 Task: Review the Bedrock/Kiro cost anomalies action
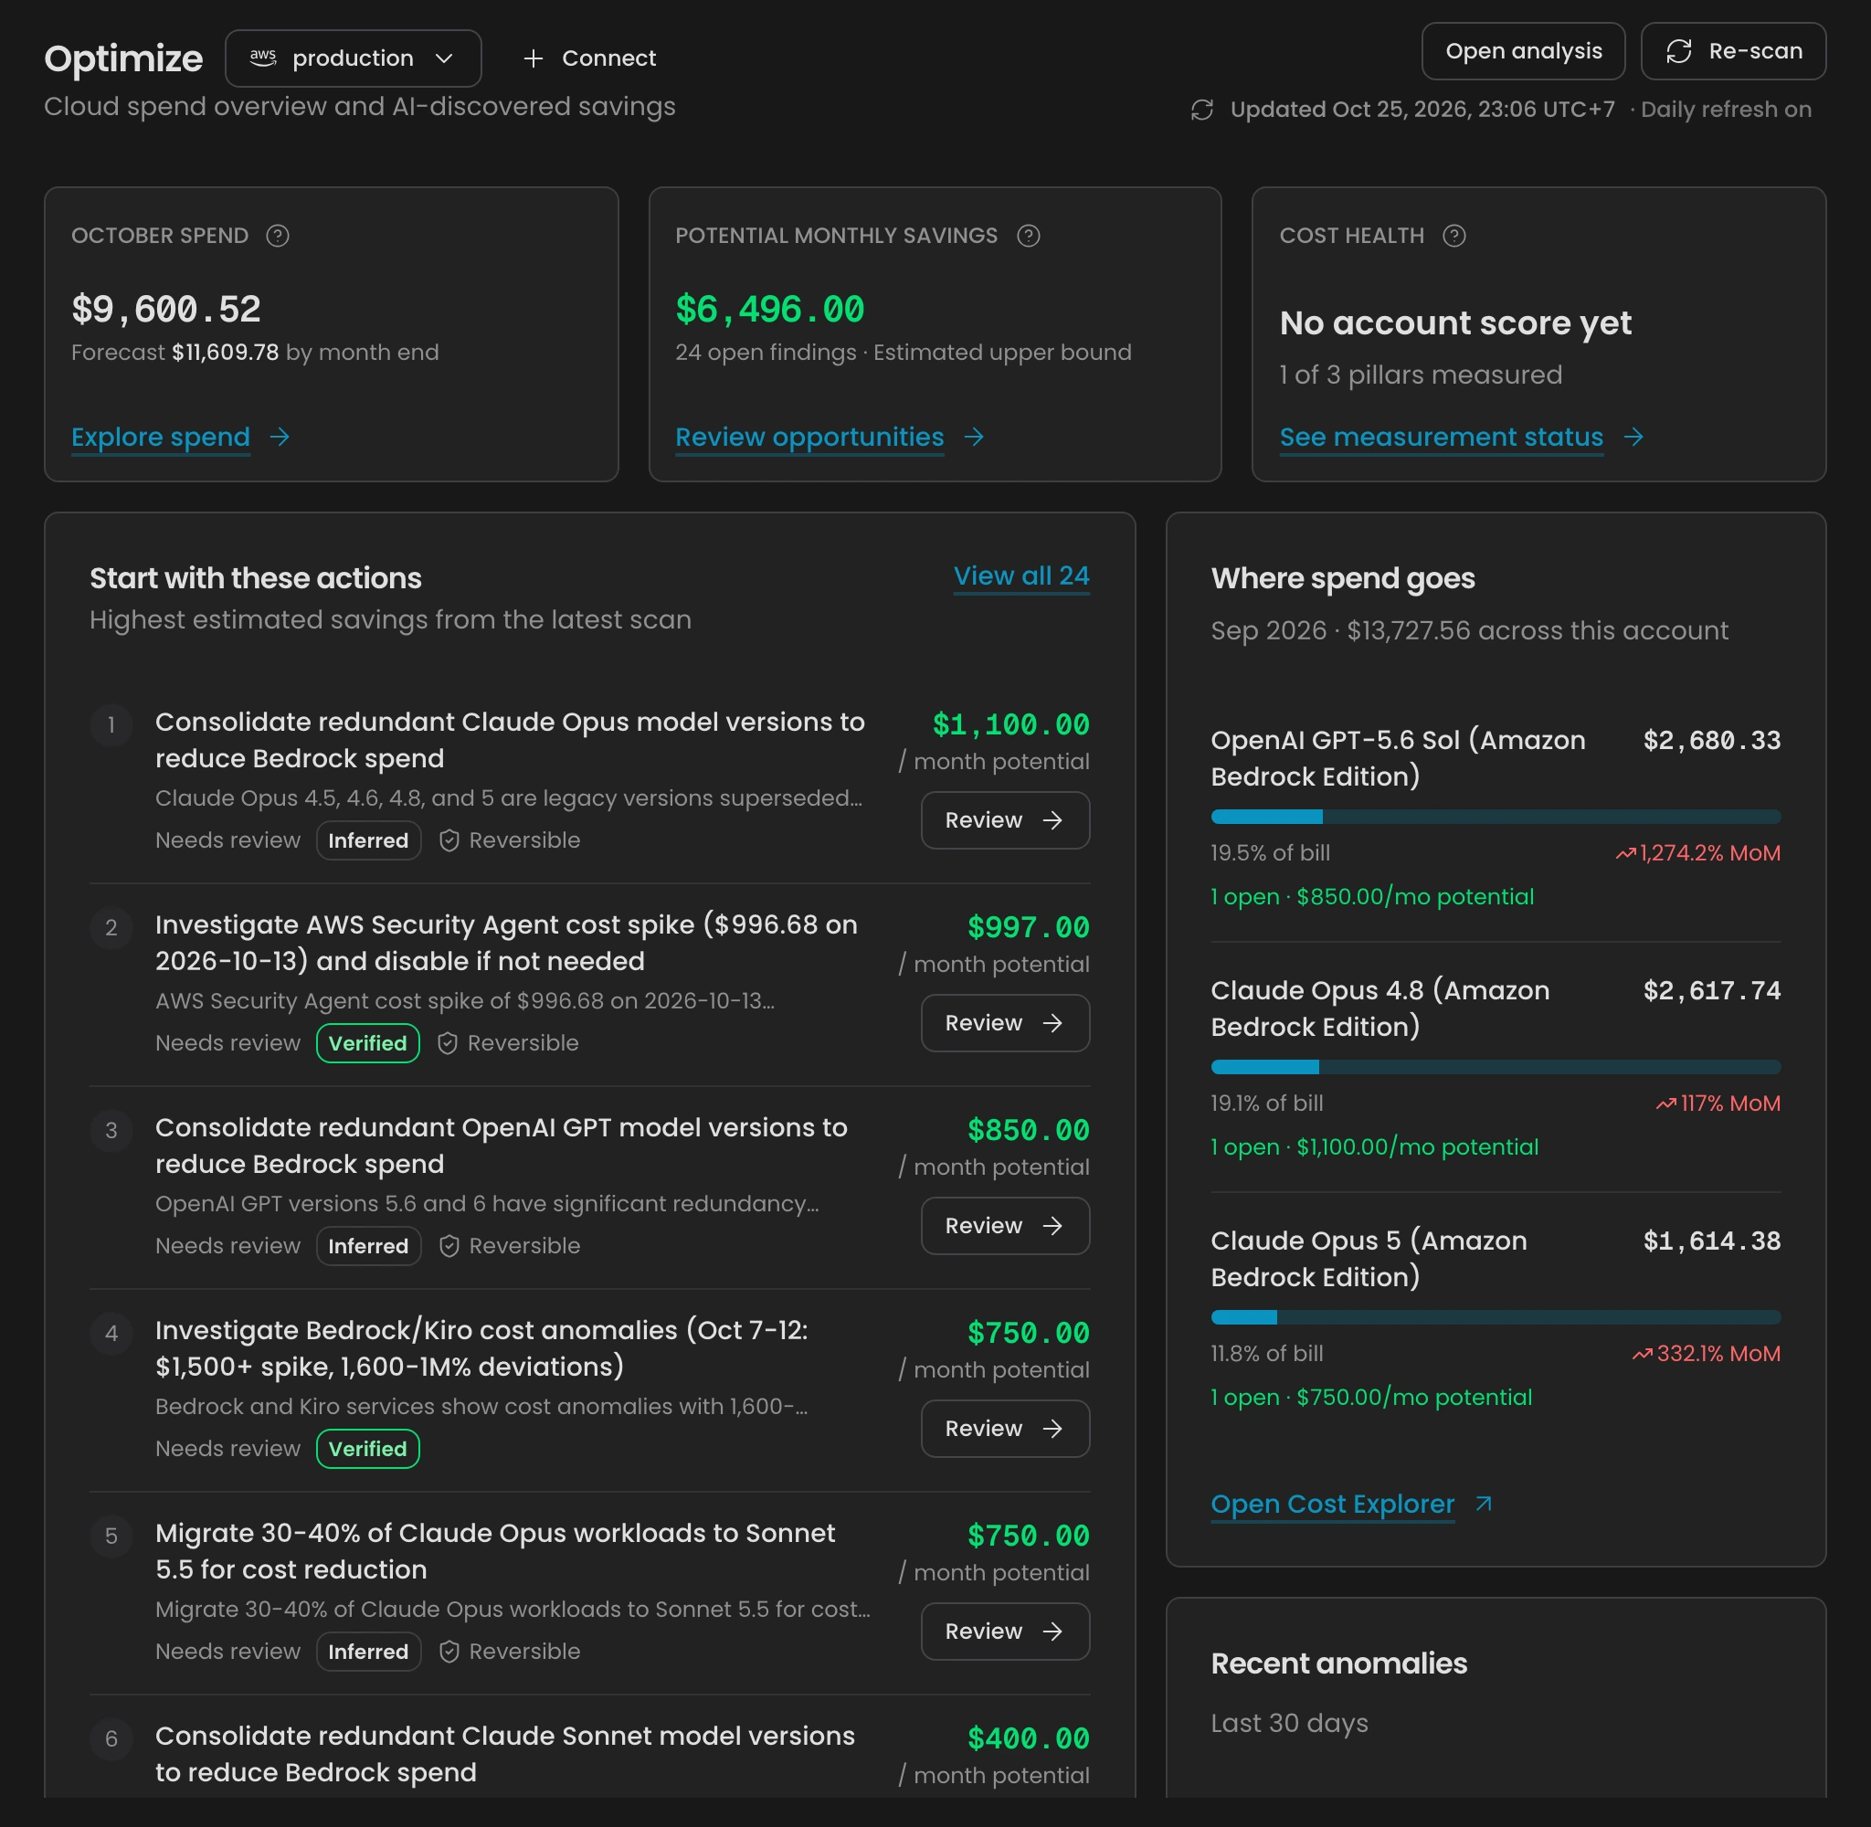pos(1005,1428)
